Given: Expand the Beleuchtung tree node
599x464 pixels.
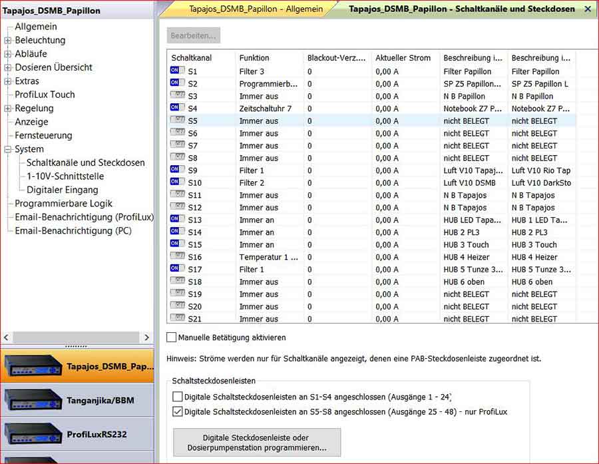Looking at the screenshot, I should [8, 41].
